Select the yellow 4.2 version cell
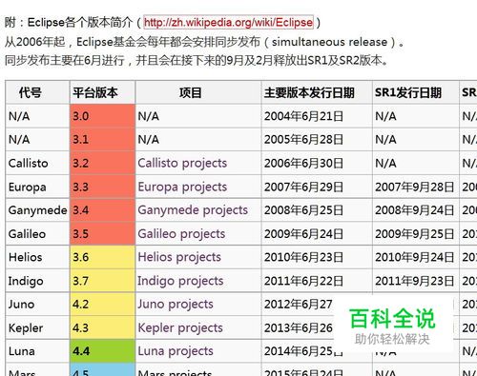 (102, 305)
